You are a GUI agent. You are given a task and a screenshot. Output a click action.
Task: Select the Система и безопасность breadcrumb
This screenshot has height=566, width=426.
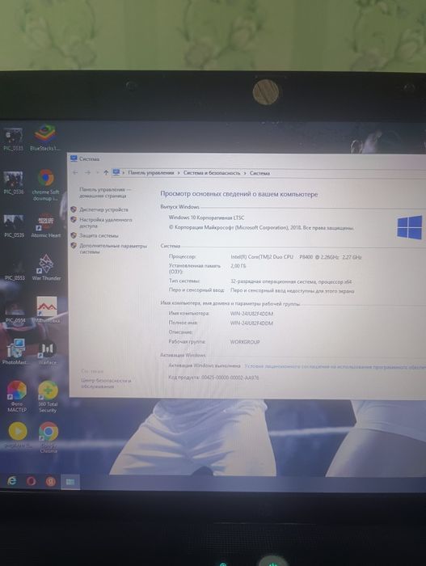coord(212,173)
